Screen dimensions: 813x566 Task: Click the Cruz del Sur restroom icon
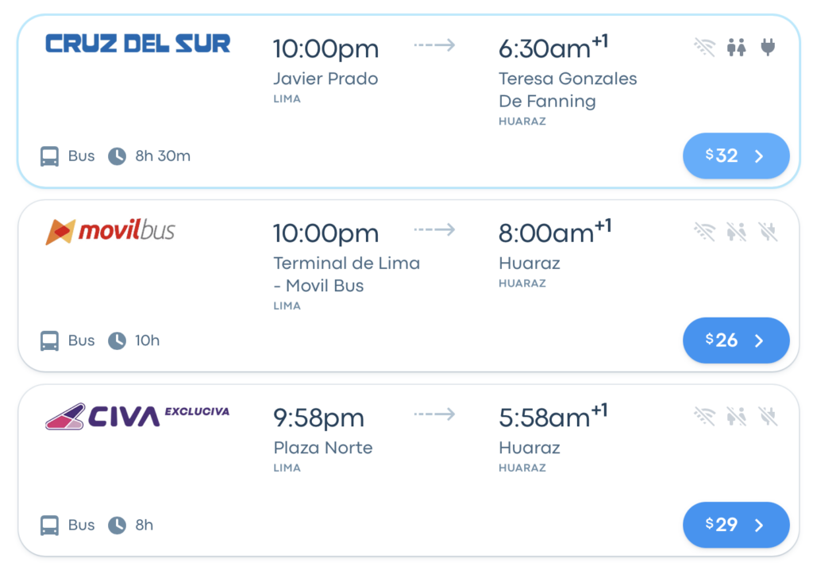[736, 47]
